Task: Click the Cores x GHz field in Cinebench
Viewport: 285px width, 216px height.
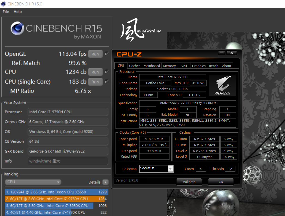Action: coord(68,122)
